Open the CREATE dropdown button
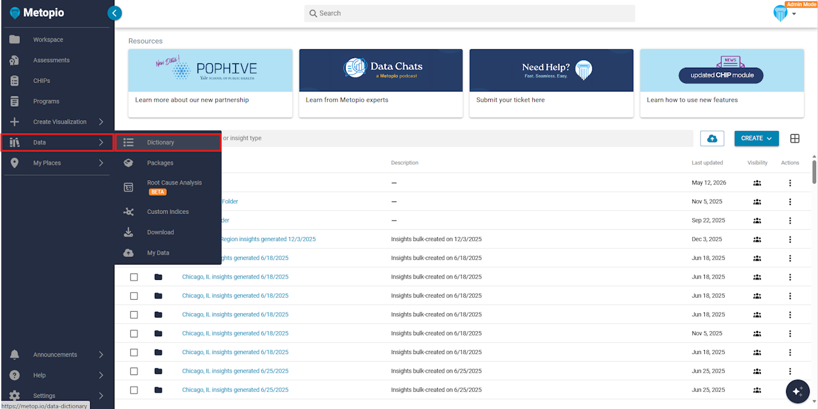The width and height of the screenshot is (818, 409). coord(757,138)
